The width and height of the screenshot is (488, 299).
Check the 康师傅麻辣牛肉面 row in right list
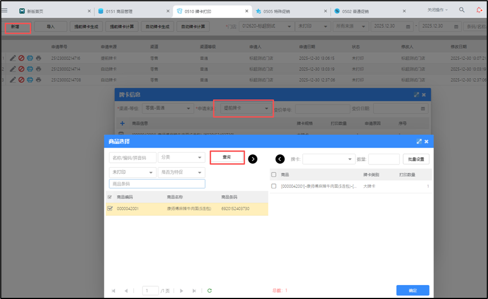click(x=273, y=186)
